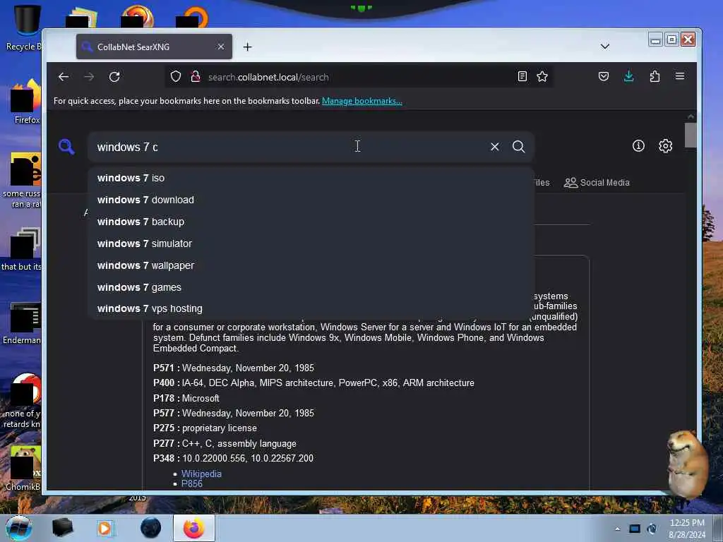Clear the search query with X icon
This screenshot has width=723, height=542.
point(495,147)
